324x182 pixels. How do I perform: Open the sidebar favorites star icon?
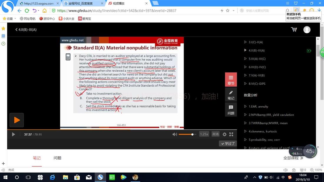coord(3,29)
